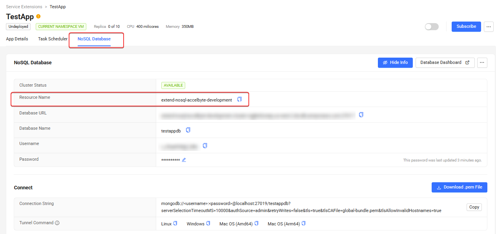Click the Subscribe button
This screenshot has height=234, width=496.
(x=466, y=27)
